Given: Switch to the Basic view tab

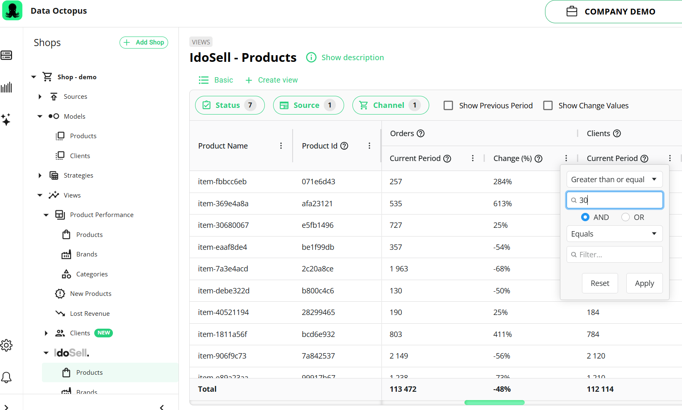Looking at the screenshot, I should click(x=216, y=80).
